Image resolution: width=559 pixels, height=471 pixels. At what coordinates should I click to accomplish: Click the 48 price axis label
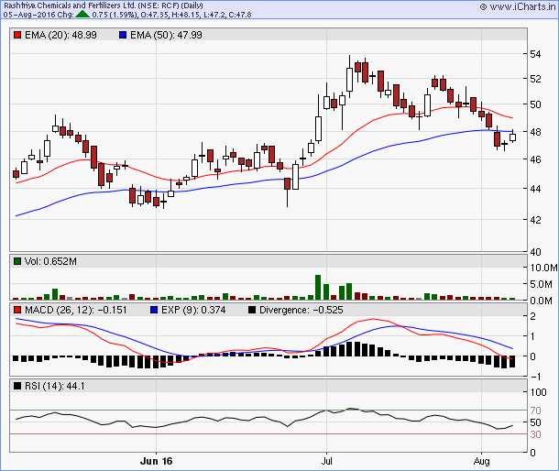tap(535, 132)
